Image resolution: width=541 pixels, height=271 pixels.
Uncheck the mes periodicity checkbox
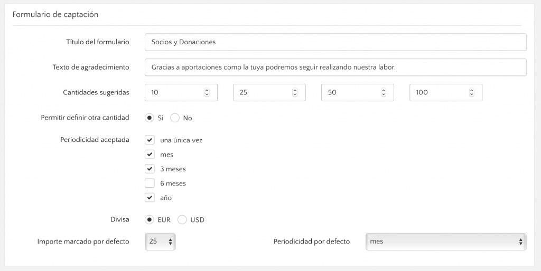pos(150,154)
